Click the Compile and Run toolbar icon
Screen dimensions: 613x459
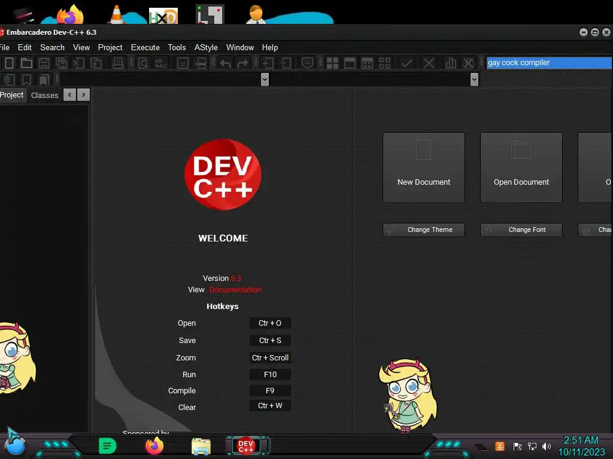click(367, 63)
